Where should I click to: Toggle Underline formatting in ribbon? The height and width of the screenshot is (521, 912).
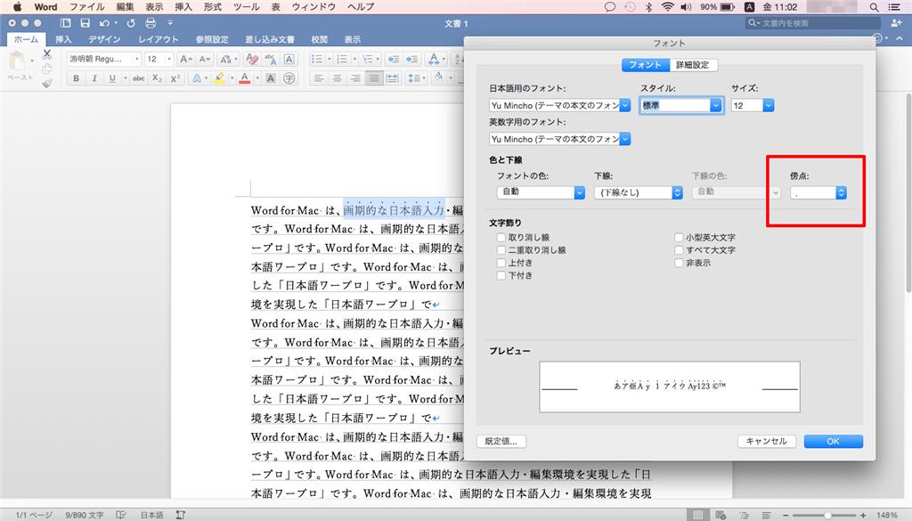[x=112, y=77]
